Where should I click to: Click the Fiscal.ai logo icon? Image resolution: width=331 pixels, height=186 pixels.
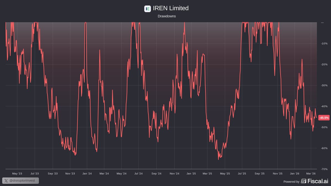(x=303, y=181)
